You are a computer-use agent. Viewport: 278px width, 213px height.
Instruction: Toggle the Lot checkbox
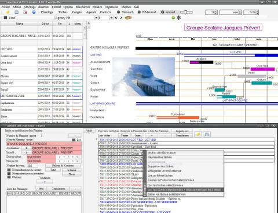[74, 140]
